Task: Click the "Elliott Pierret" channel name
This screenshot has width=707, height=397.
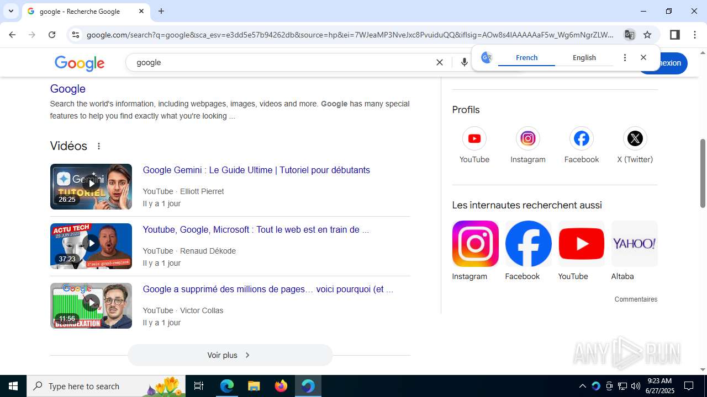Action: coord(202,191)
